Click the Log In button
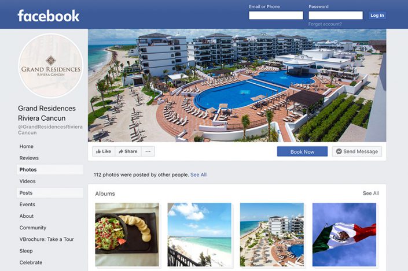The width and height of the screenshot is (408, 271). point(377,16)
